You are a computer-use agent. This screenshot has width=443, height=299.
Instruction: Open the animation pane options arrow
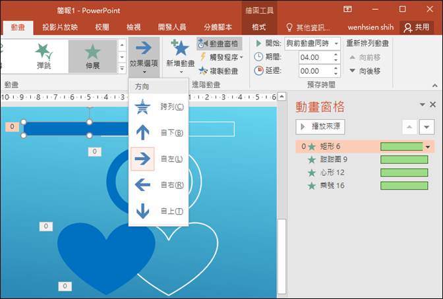pyautogui.click(x=422, y=105)
